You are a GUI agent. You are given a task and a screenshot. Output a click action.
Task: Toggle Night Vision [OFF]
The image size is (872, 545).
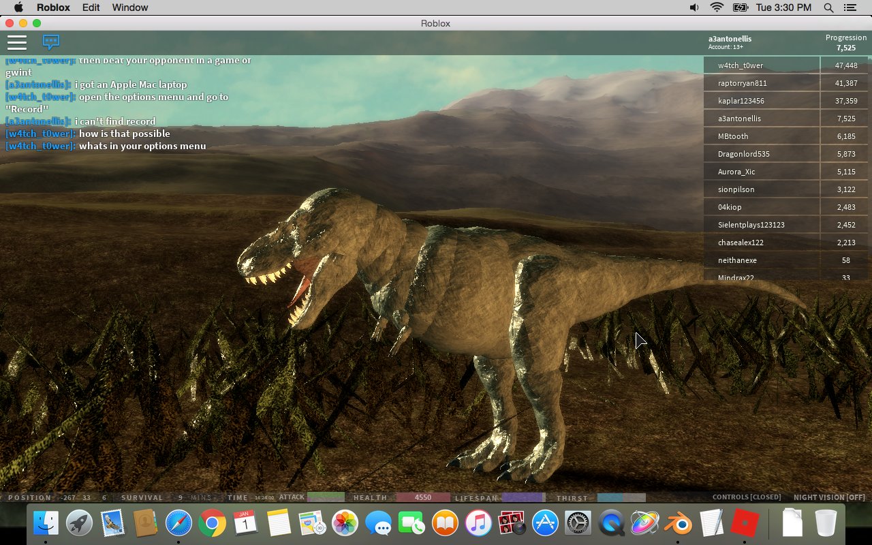point(829,497)
